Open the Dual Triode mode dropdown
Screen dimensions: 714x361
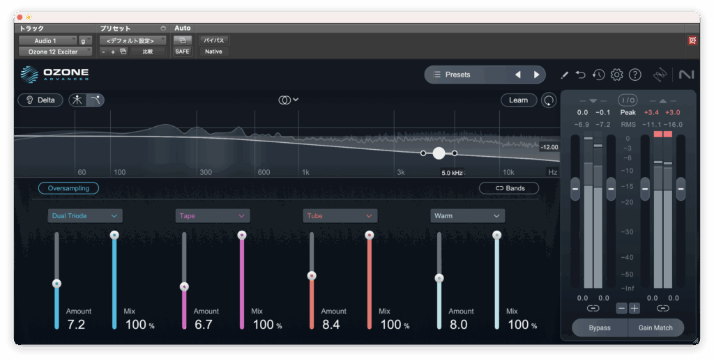click(x=85, y=216)
